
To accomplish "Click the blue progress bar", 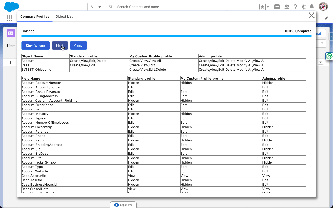I will pyautogui.click(x=166, y=36).
